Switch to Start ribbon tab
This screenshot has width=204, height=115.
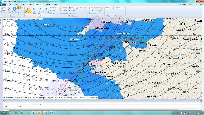(30, 4)
